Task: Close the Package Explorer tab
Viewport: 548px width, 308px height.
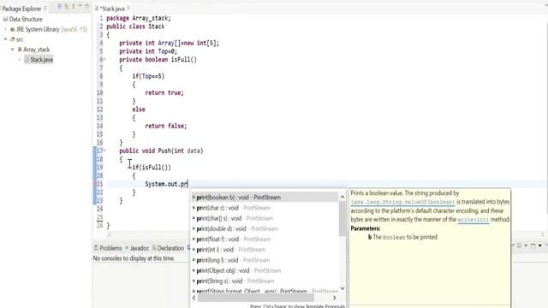Action: click(x=45, y=8)
